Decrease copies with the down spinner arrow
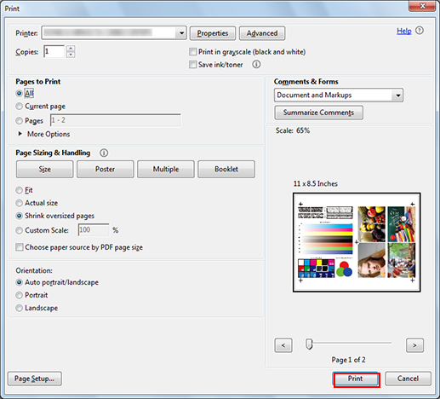440x399 pixels. (71, 55)
